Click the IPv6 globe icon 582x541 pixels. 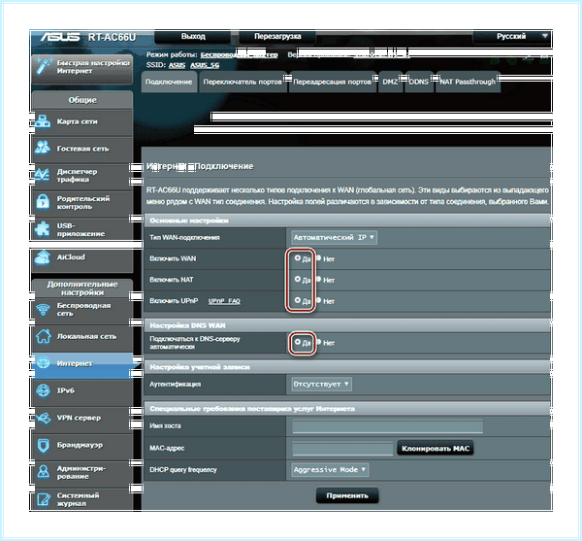point(44,390)
